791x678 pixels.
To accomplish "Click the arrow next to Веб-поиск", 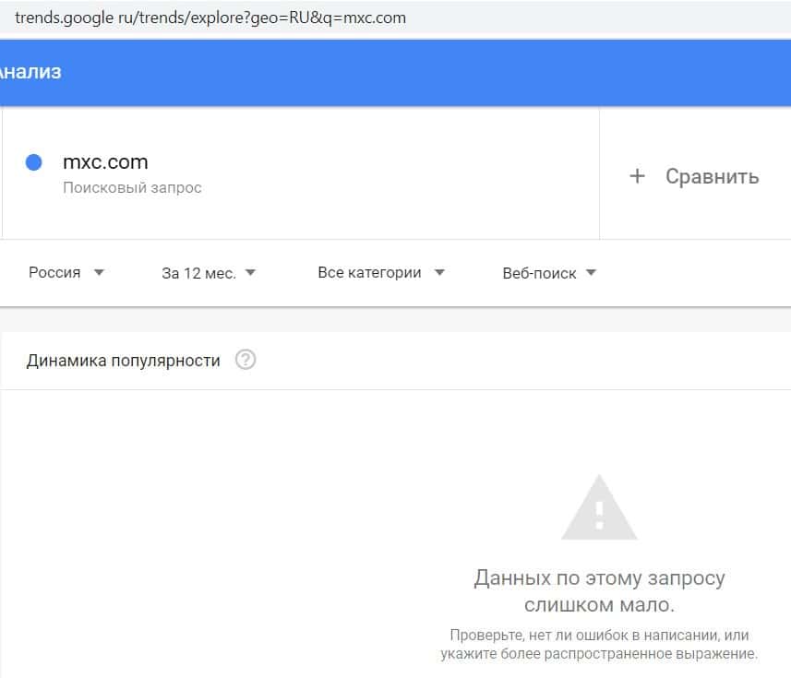I will click(591, 273).
